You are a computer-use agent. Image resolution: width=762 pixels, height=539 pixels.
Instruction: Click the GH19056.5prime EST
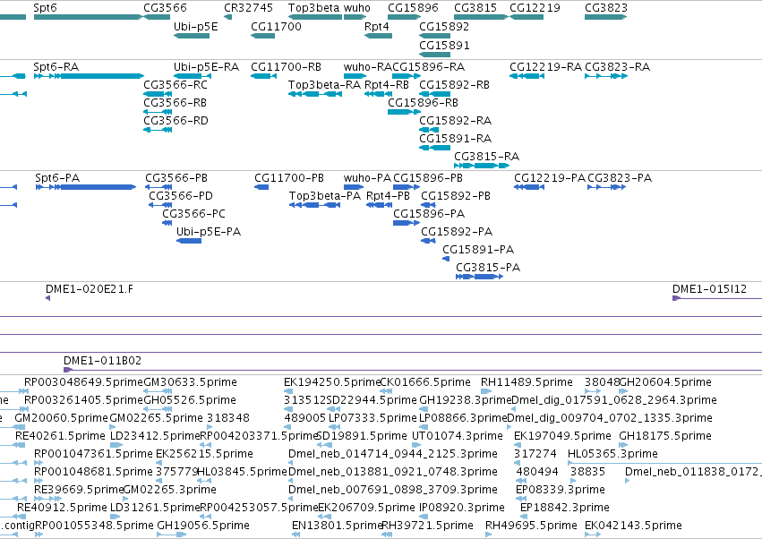[x=172, y=535]
